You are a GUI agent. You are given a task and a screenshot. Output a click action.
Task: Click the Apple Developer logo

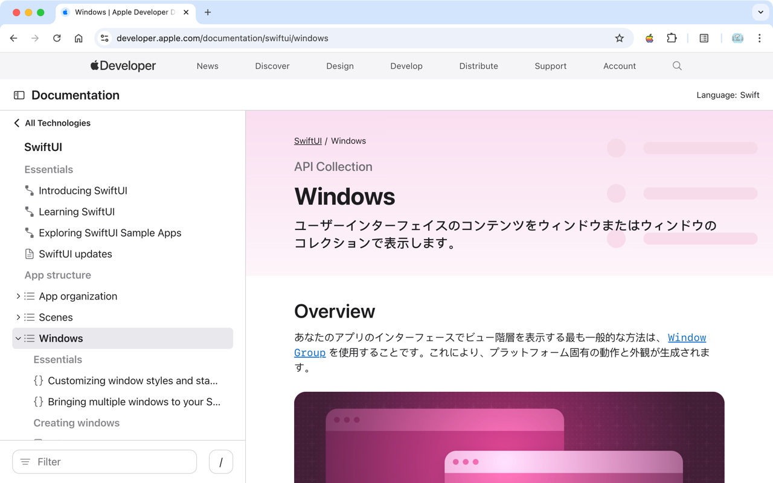(123, 65)
